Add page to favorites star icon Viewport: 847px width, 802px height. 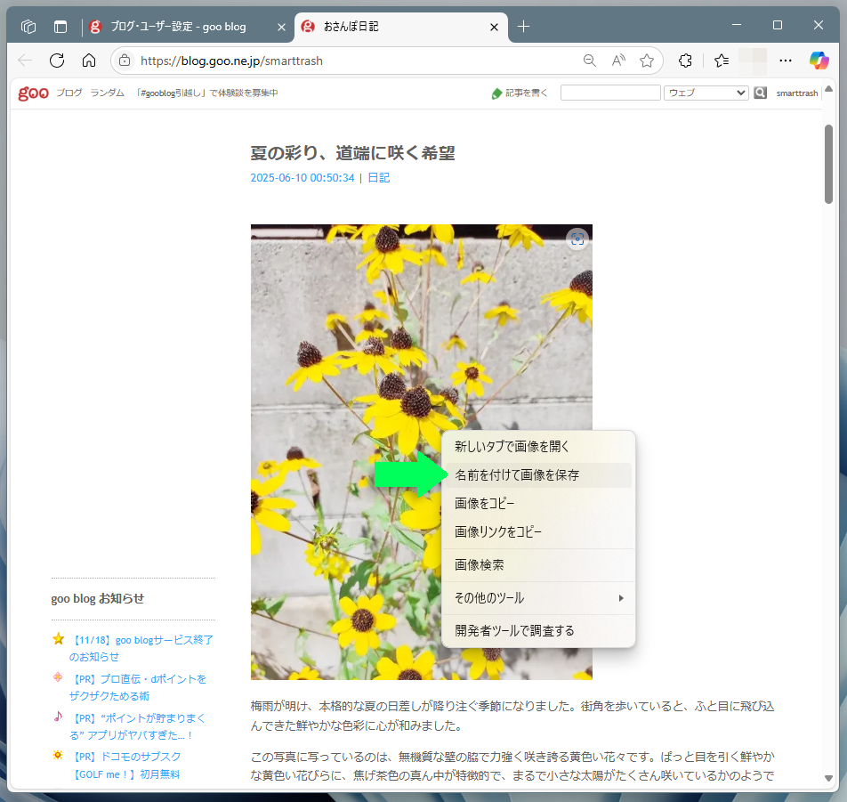click(647, 61)
